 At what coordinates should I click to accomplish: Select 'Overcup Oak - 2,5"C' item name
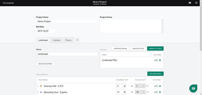[54, 86]
